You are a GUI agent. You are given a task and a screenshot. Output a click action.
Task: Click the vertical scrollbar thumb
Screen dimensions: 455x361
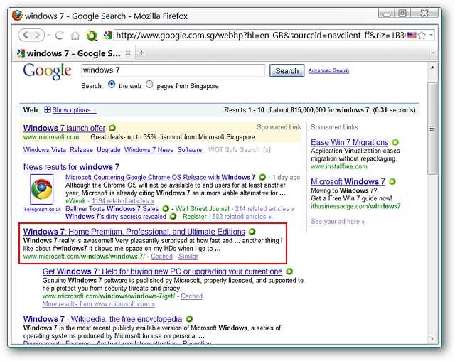pyautogui.click(x=432, y=128)
